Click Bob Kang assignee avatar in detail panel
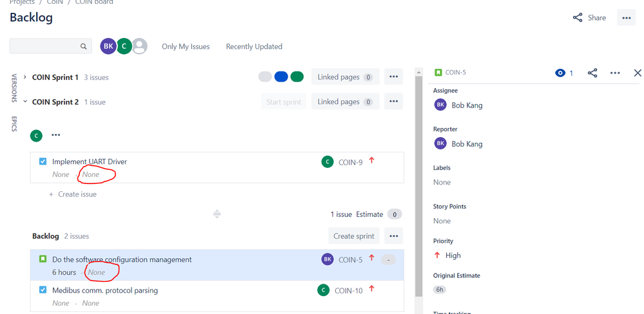Image resolution: width=644 pixels, height=314 pixels. tap(440, 105)
